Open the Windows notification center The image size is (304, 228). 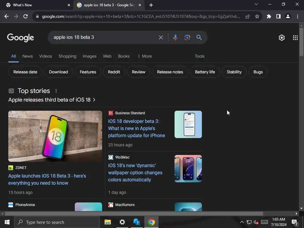click(295, 222)
